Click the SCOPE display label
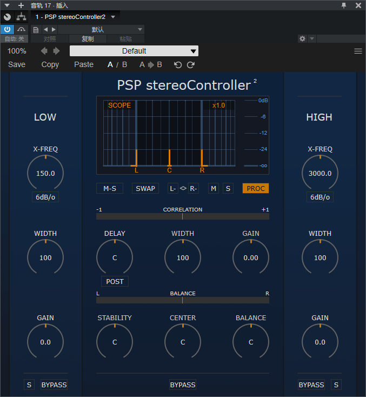The image size is (366, 397). 119,105
